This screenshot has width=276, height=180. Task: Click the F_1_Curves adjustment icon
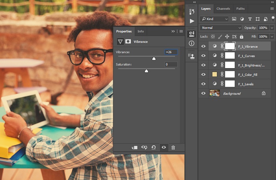[x=214, y=56]
